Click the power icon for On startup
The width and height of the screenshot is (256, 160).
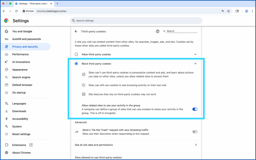coord(6,92)
